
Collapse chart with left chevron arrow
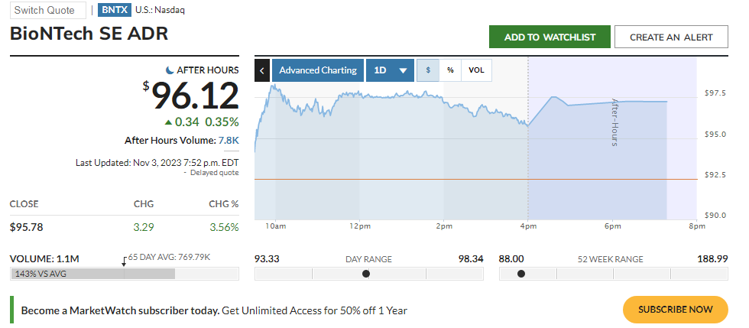point(262,70)
